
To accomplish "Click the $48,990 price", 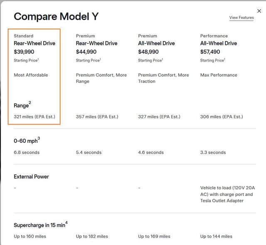I will pos(148,52).
